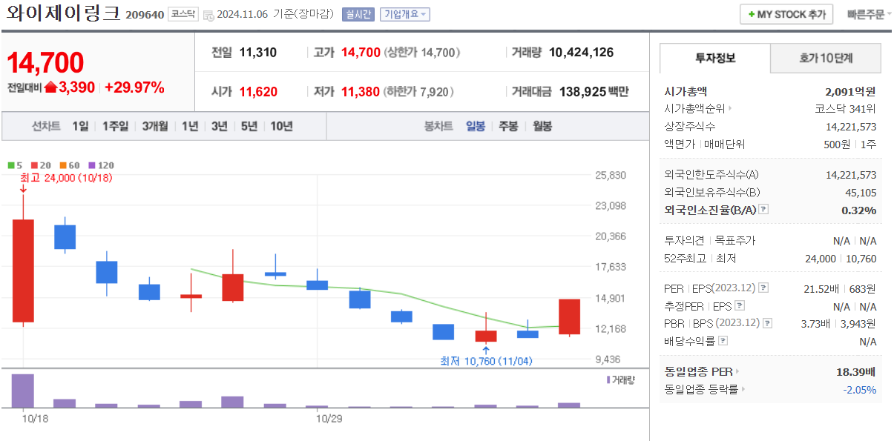Click red 20-day moving average legend swatch

[x=33, y=165]
